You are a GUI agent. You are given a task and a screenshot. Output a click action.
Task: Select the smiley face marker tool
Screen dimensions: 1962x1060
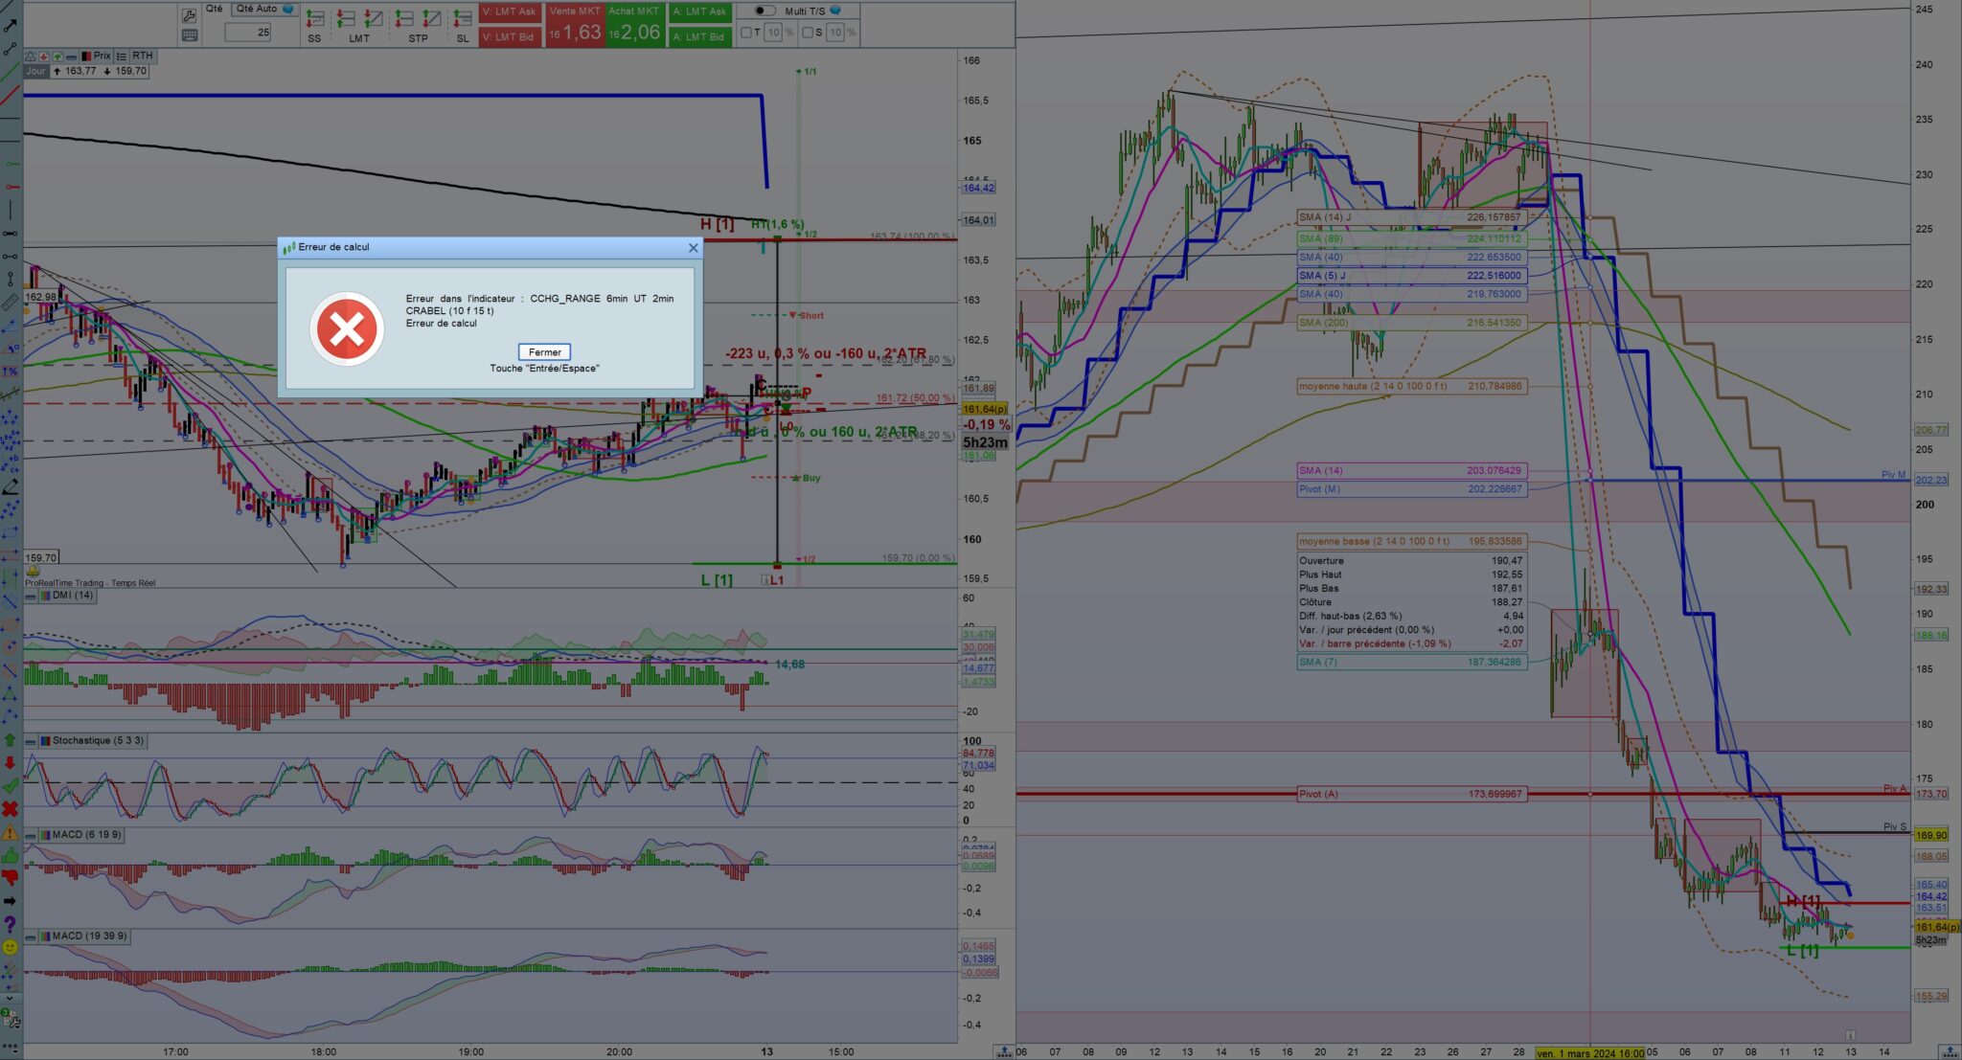(10, 947)
